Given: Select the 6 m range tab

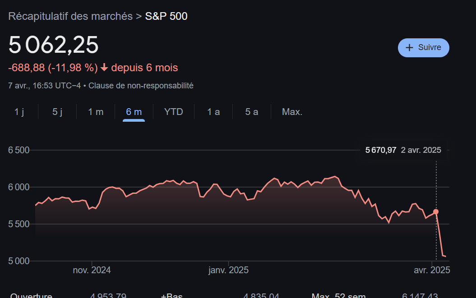Looking at the screenshot, I should pyautogui.click(x=134, y=112).
